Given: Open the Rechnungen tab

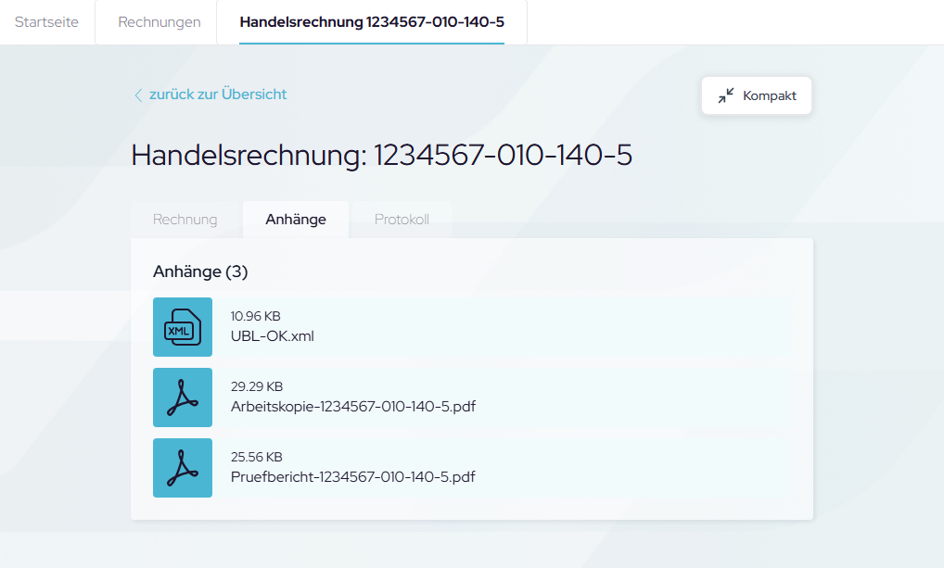Looking at the screenshot, I should point(159,22).
